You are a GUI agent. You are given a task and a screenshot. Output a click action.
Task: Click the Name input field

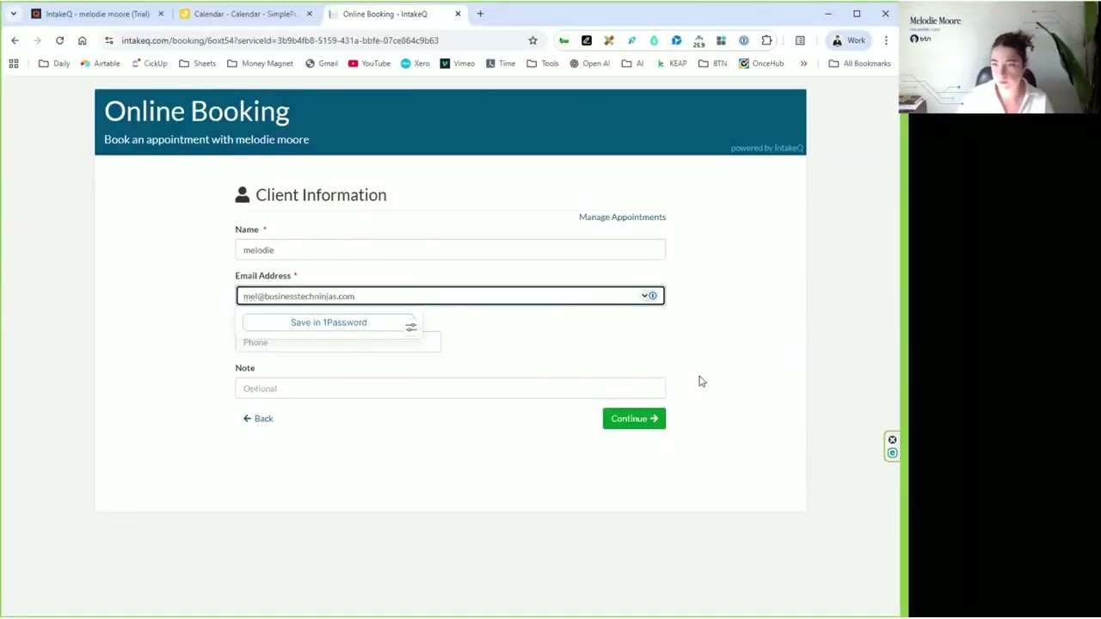(450, 250)
